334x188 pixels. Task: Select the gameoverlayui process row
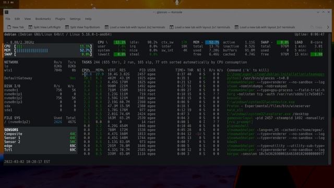point(203,118)
